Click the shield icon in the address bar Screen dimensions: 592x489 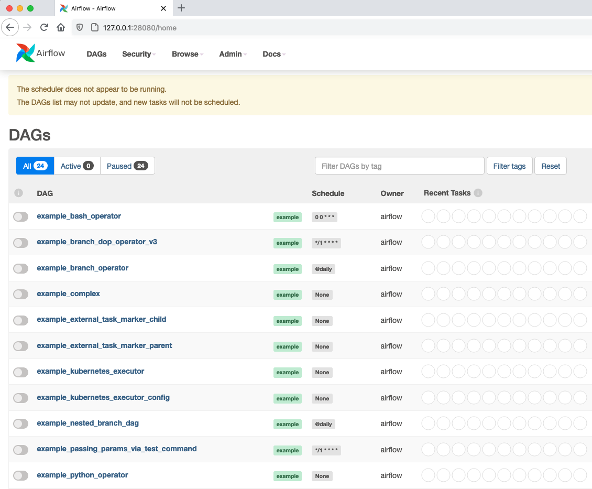pos(80,27)
